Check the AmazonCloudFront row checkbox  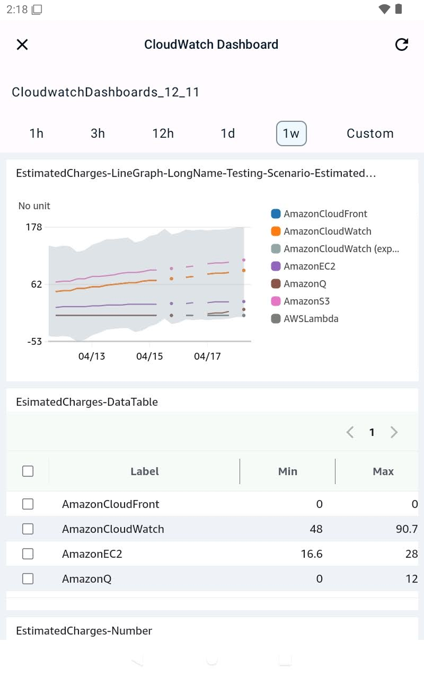pyautogui.click(x=28, y=504)
